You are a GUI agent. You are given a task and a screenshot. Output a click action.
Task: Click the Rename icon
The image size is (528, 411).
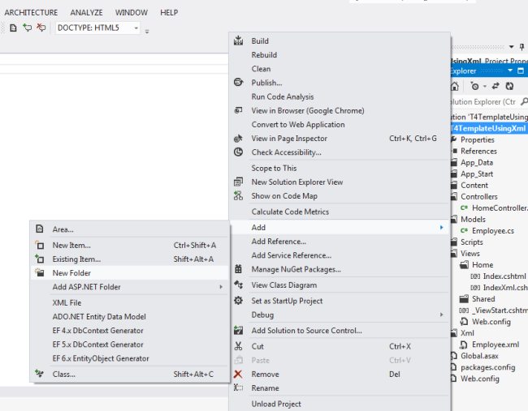coord(238,387)
